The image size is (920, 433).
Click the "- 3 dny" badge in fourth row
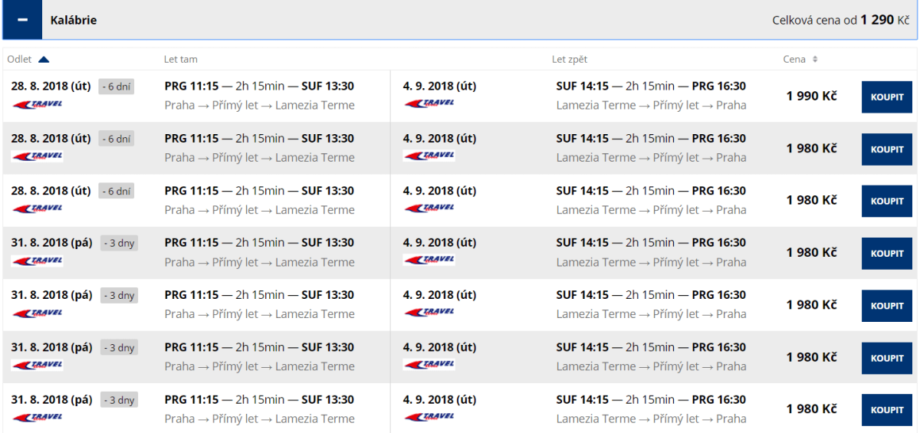119,243
